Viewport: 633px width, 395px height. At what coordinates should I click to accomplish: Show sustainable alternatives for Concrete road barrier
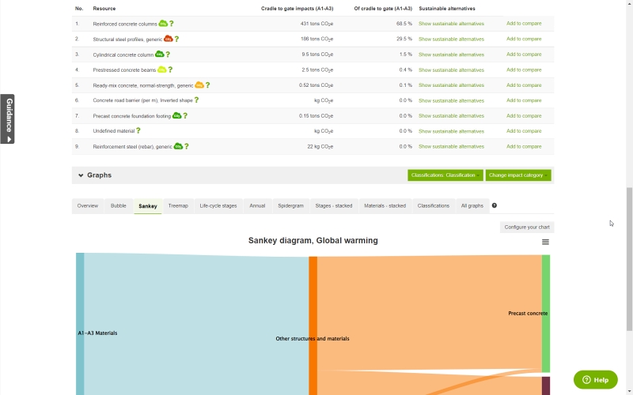(x=451, y=100)
